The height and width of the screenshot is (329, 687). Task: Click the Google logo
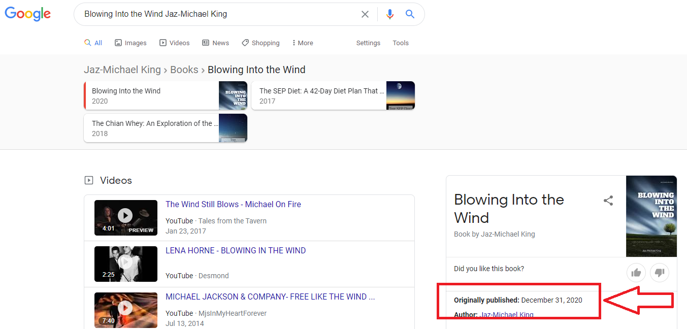tap(28, 14)
